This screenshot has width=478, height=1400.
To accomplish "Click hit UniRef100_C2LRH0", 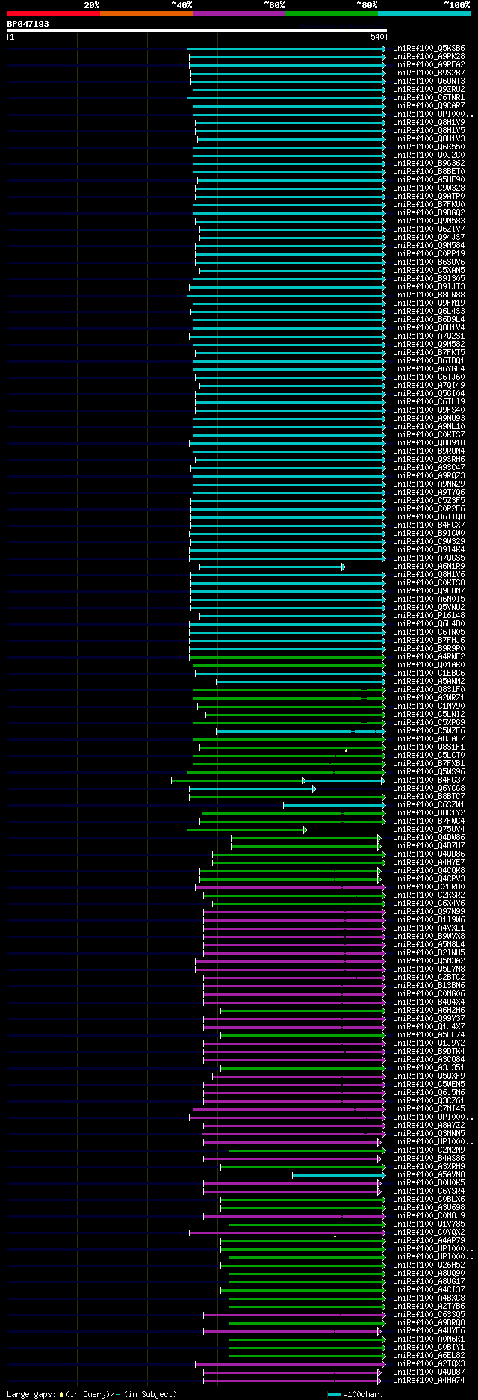I will (429, 886).
